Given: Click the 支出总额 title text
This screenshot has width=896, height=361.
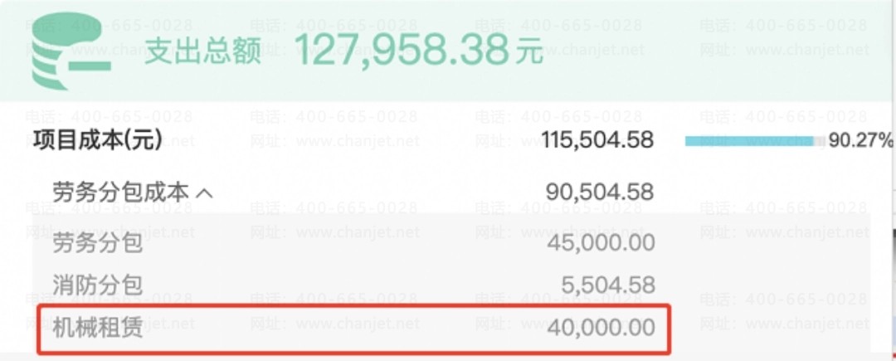Looking at the screenshot, I should [x=203, y=51].
